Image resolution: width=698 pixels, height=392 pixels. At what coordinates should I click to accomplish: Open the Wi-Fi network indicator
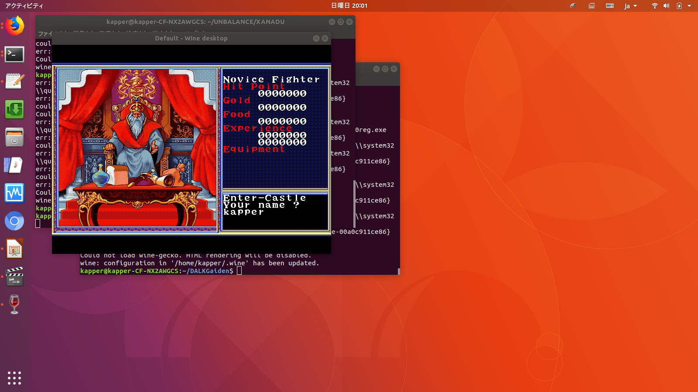click(x=654, y=6)
